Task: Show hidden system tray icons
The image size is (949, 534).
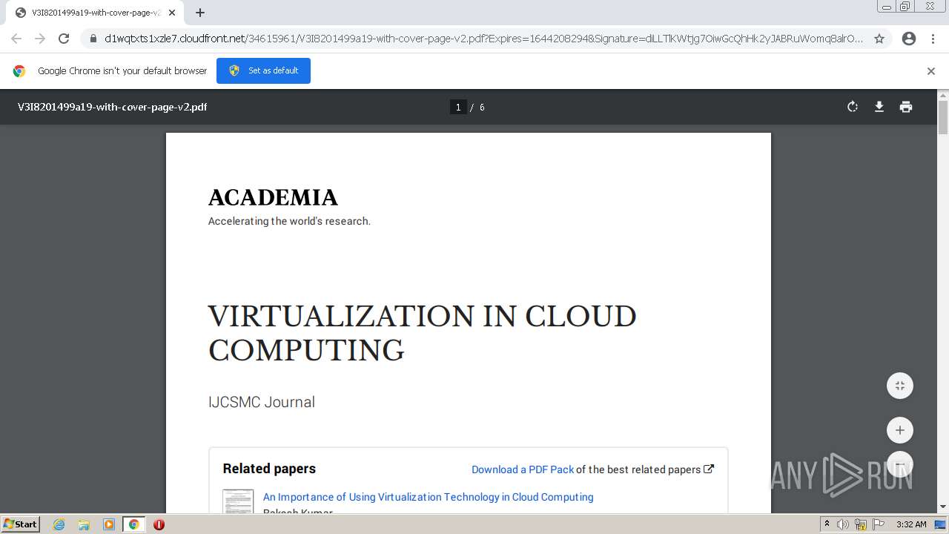Action: (827, 524)
